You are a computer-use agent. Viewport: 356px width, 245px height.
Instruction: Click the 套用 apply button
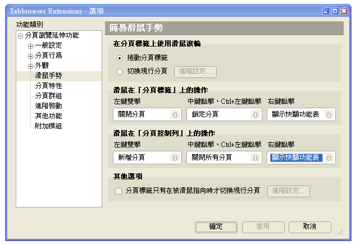[263, 227]
